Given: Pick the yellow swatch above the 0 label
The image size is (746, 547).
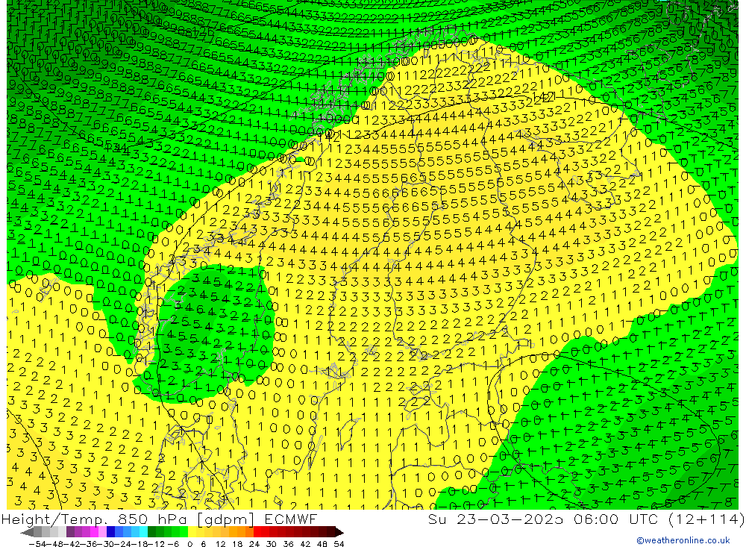Looking at the screenshot, I should (192, 532).
